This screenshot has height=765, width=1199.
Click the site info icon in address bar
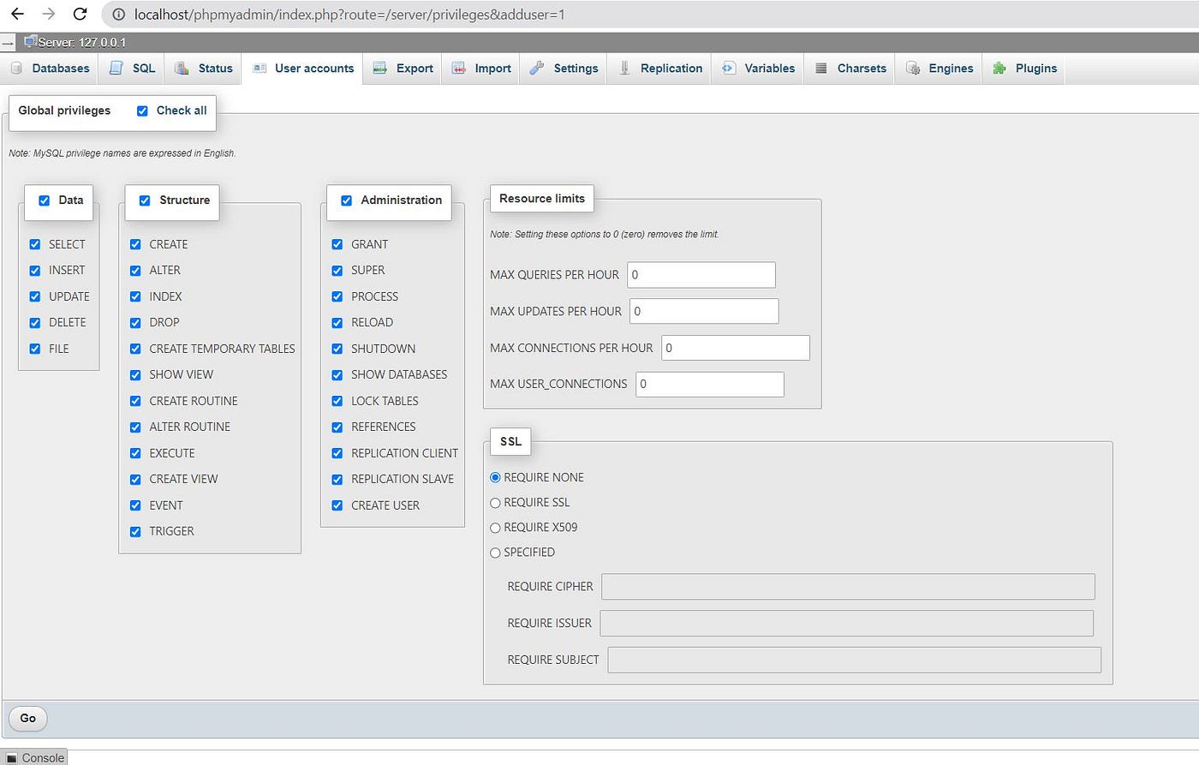click(x=119, y=15)
